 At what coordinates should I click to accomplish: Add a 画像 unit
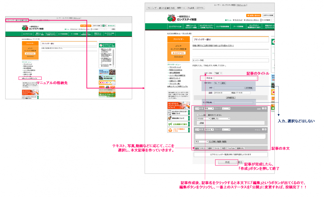pyautogui.click(x=210, y=149)
